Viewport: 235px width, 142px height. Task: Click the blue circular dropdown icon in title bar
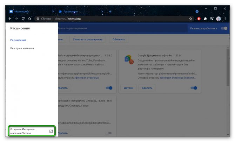197,12
